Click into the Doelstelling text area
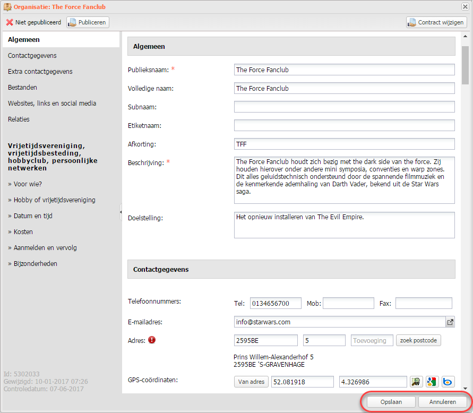The height and width of the screenshot is (413, 473). [344, 225]
